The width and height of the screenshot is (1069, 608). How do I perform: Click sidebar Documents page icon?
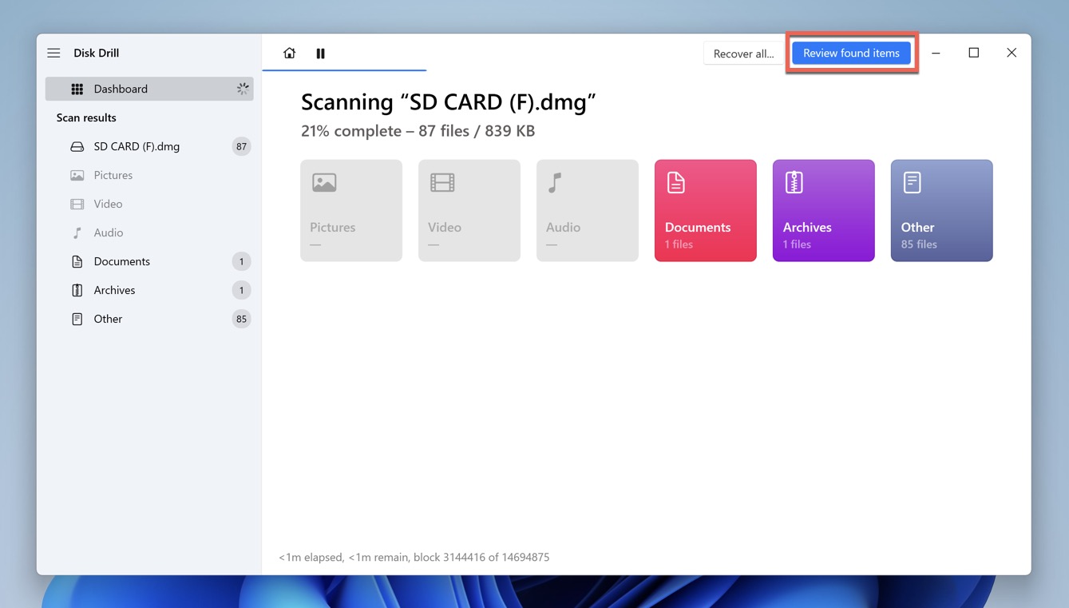(x=77, y=261)
